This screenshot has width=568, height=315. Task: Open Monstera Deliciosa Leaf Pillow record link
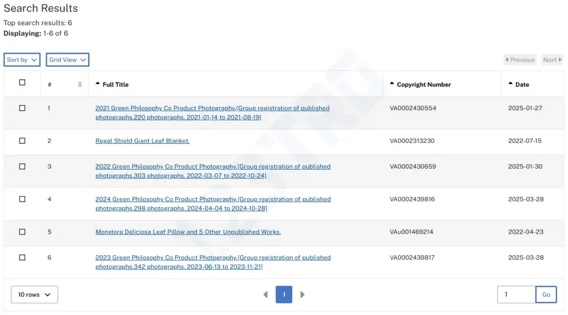[x=188, y=232]
